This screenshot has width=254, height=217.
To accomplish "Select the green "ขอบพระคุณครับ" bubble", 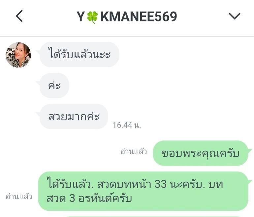I will point(201,153).
